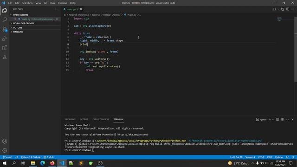Open the Go menu
The image size is (297, 167).
coord(45,3)
